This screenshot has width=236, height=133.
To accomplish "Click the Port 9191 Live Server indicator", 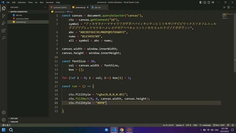I will coord(219,125).
